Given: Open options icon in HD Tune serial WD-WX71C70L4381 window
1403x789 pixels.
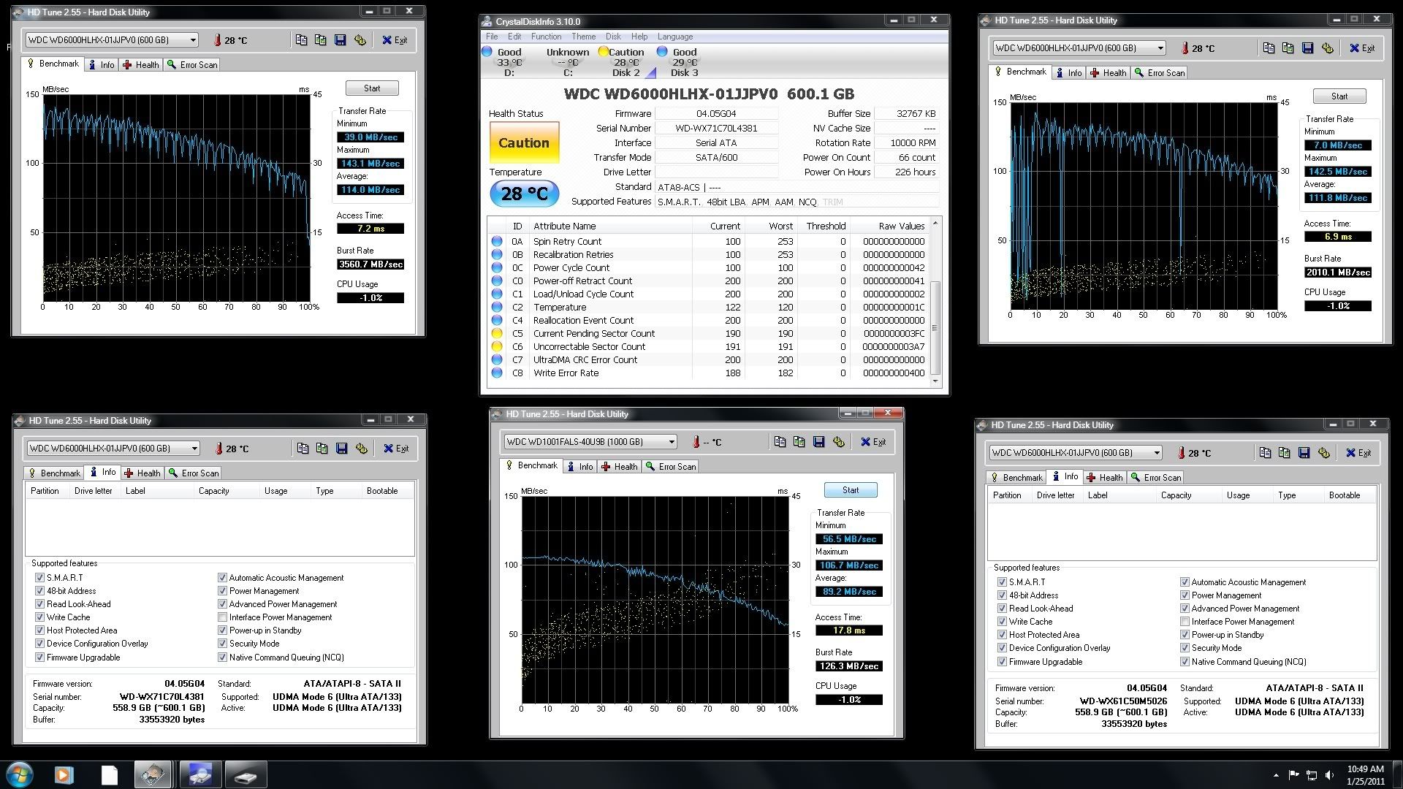Looking at the screenshot, I should [x=361, y=449].
